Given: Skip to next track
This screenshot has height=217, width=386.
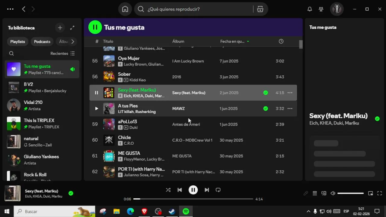Looking at the screenshot, I should [x=207, y=190].
